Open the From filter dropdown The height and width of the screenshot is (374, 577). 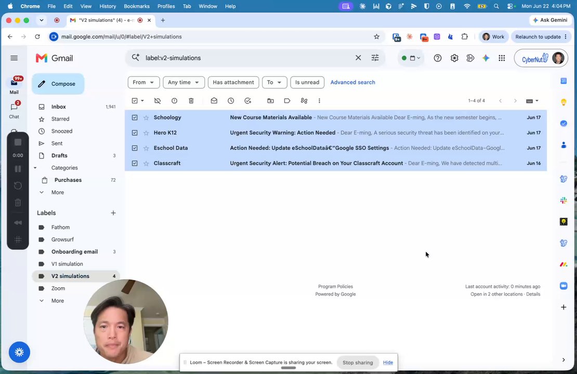tap(143, 83)
